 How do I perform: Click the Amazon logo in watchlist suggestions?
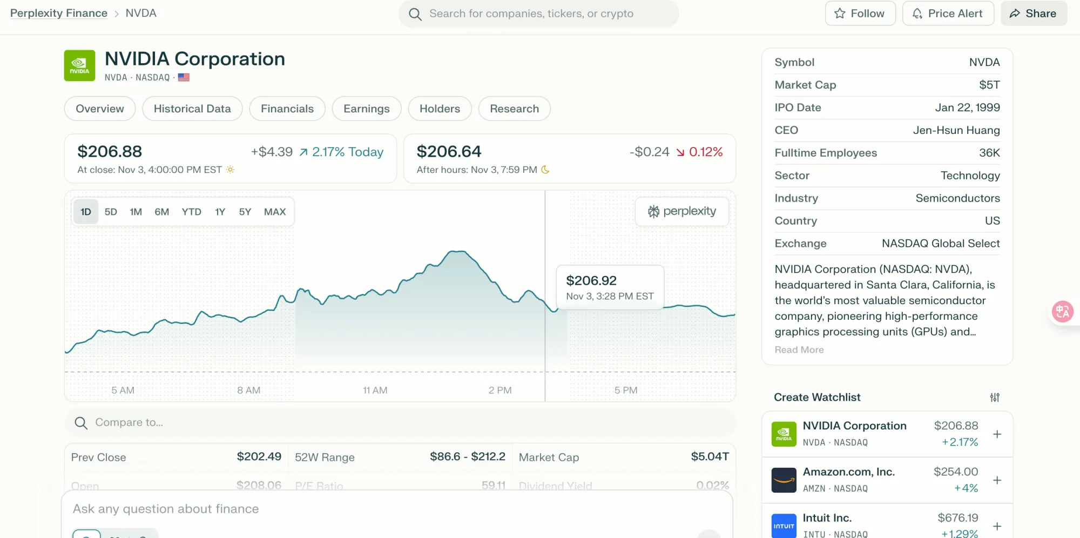[784, 480]
